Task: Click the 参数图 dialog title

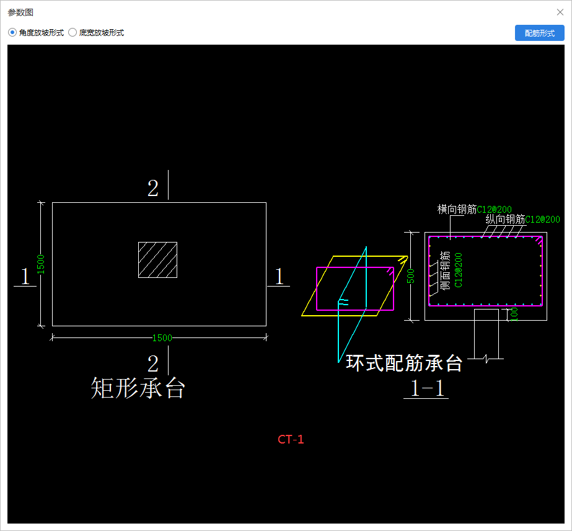Action: point(20,12)
